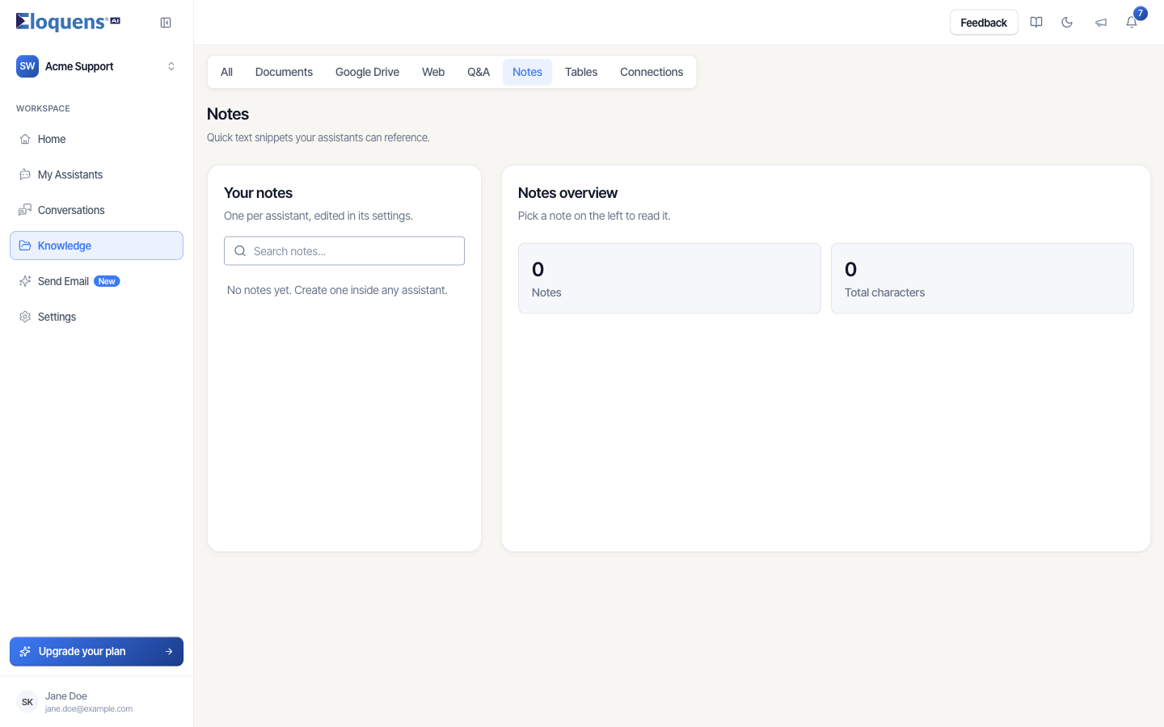Switch to the Q&A tab
Image resolution: width=1164 pixels, height=727 pixels.
pyautogui.click(x=479, y=72)
